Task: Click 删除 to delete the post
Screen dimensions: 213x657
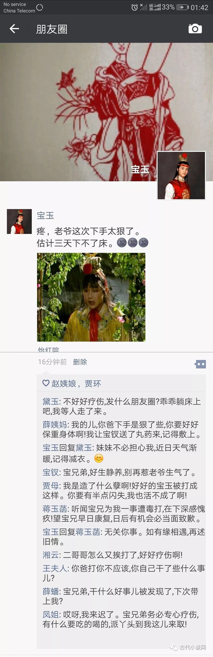Action: (80, 362)
